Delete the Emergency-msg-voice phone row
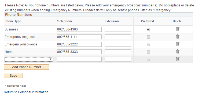 pyautogui.click(x=178, y=44)
